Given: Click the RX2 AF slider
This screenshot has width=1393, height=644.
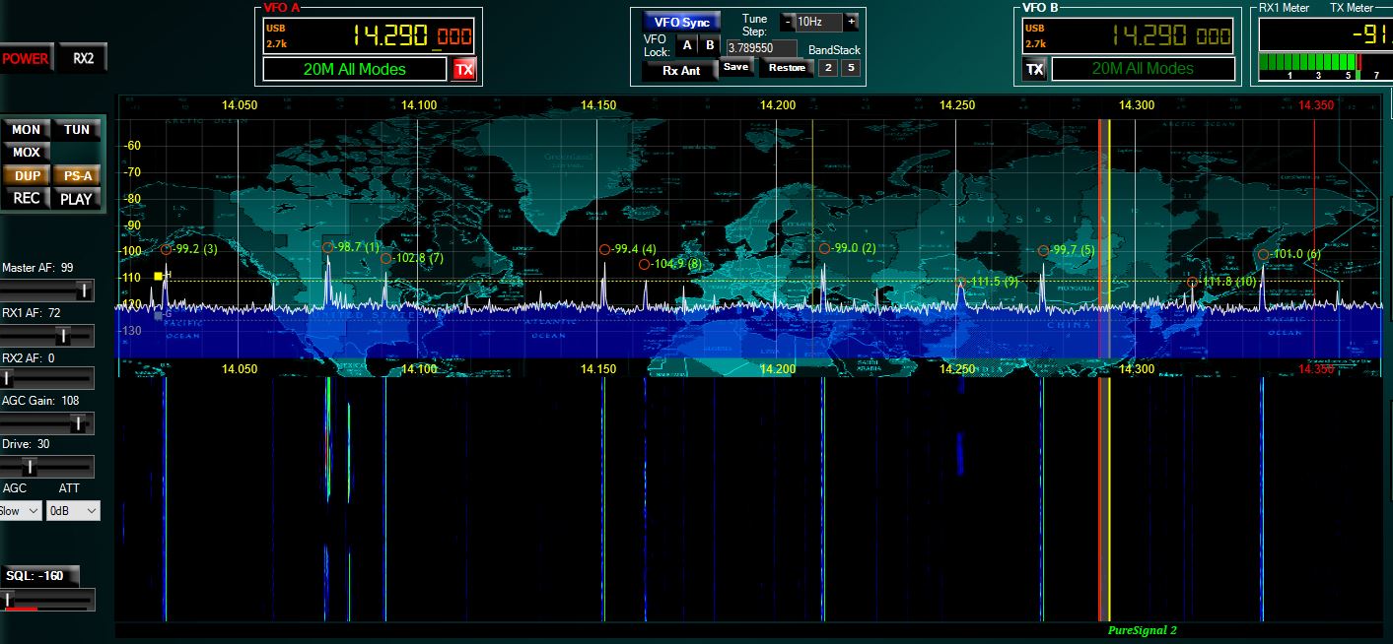Looking at the screenshot, I should [47, 379].
